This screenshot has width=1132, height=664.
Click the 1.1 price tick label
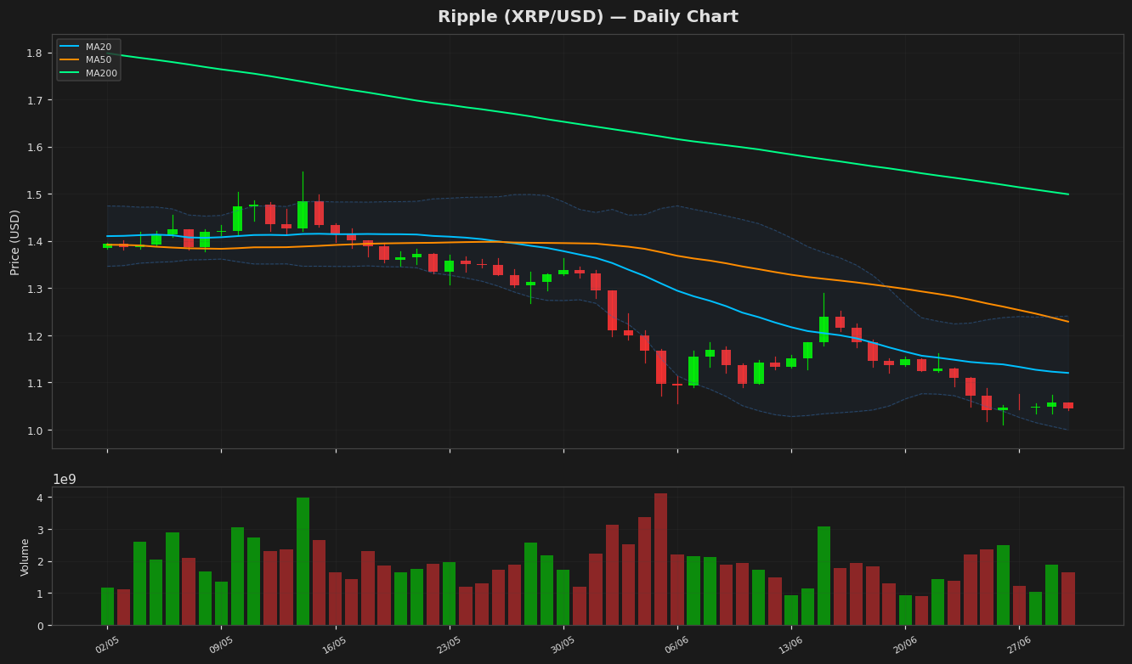34,383
